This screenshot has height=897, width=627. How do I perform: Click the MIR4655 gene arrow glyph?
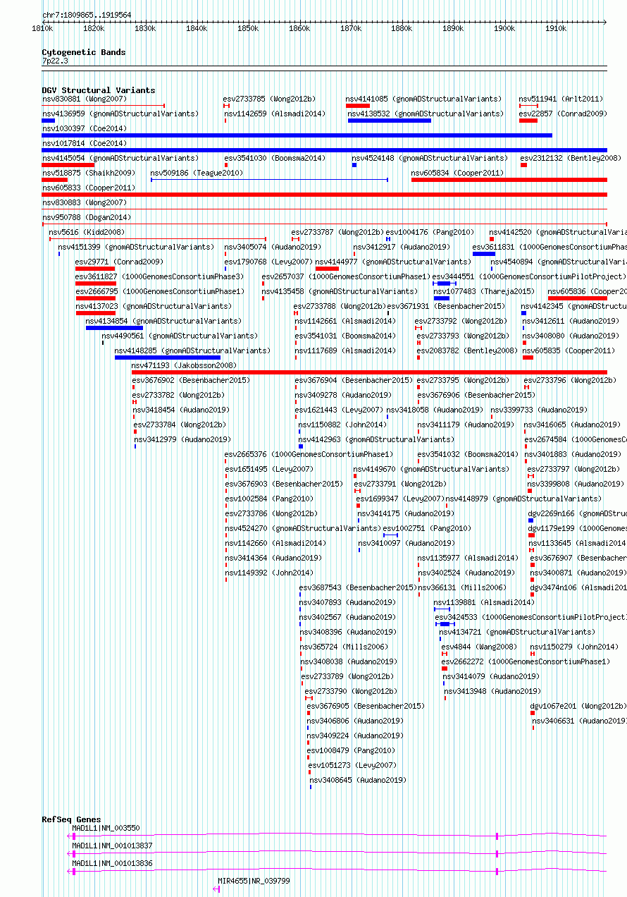click(216, 889)
